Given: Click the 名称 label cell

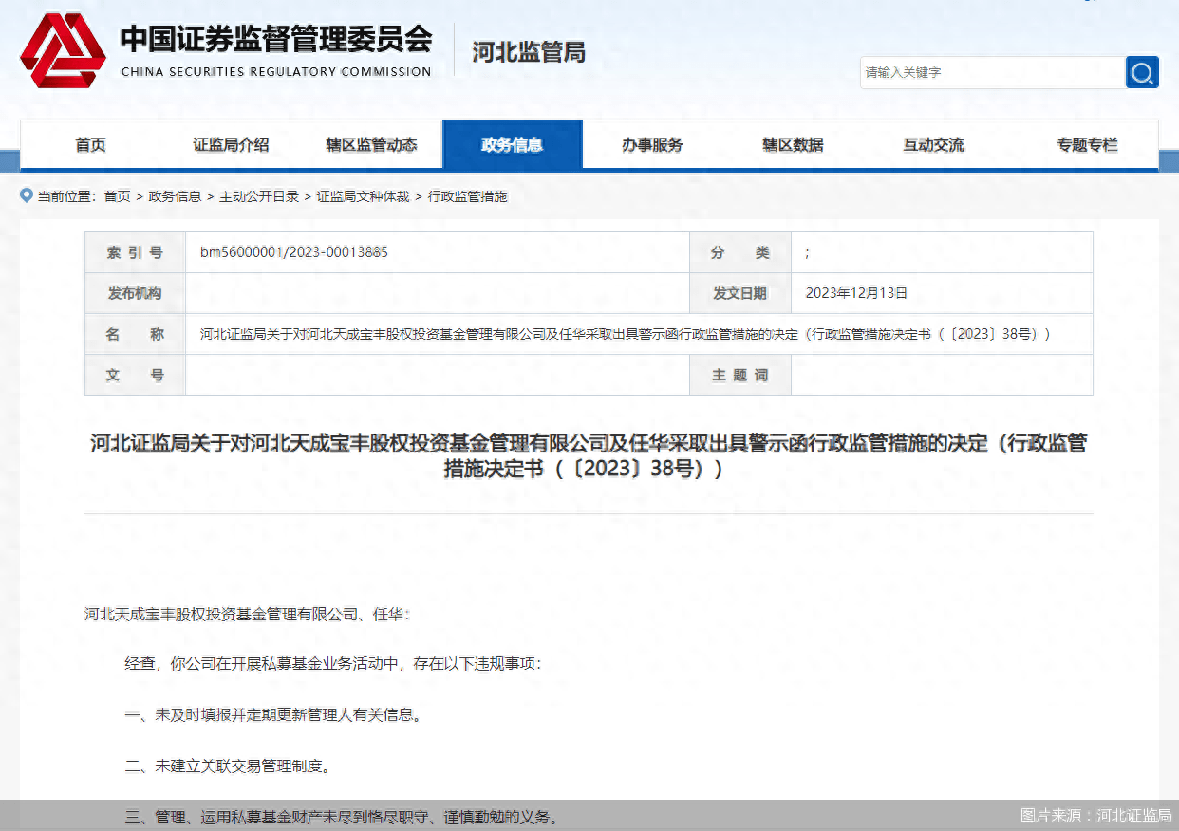Looking at the screenshot, I should click(135, 334).
